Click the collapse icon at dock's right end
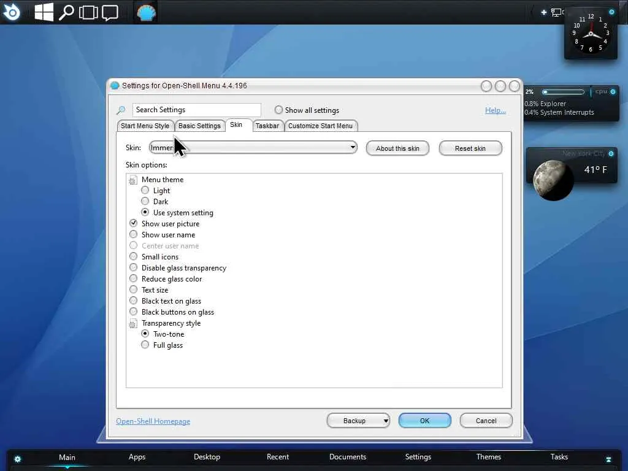The height and width of the screenshot is (471, 628). [x=608, y=459]
